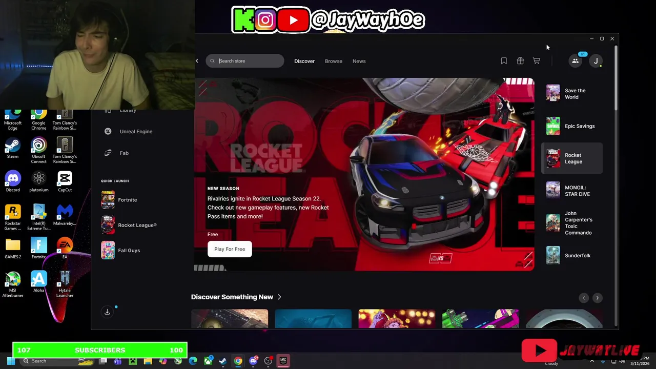Open the Discover Something New heading link
The height and width of the screenshot is (369, 656).
pos(232,297)
